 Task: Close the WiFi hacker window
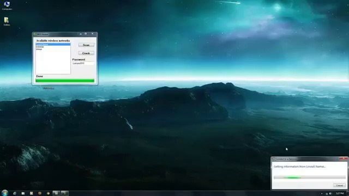pyautogui.click(x=92, y=34)
